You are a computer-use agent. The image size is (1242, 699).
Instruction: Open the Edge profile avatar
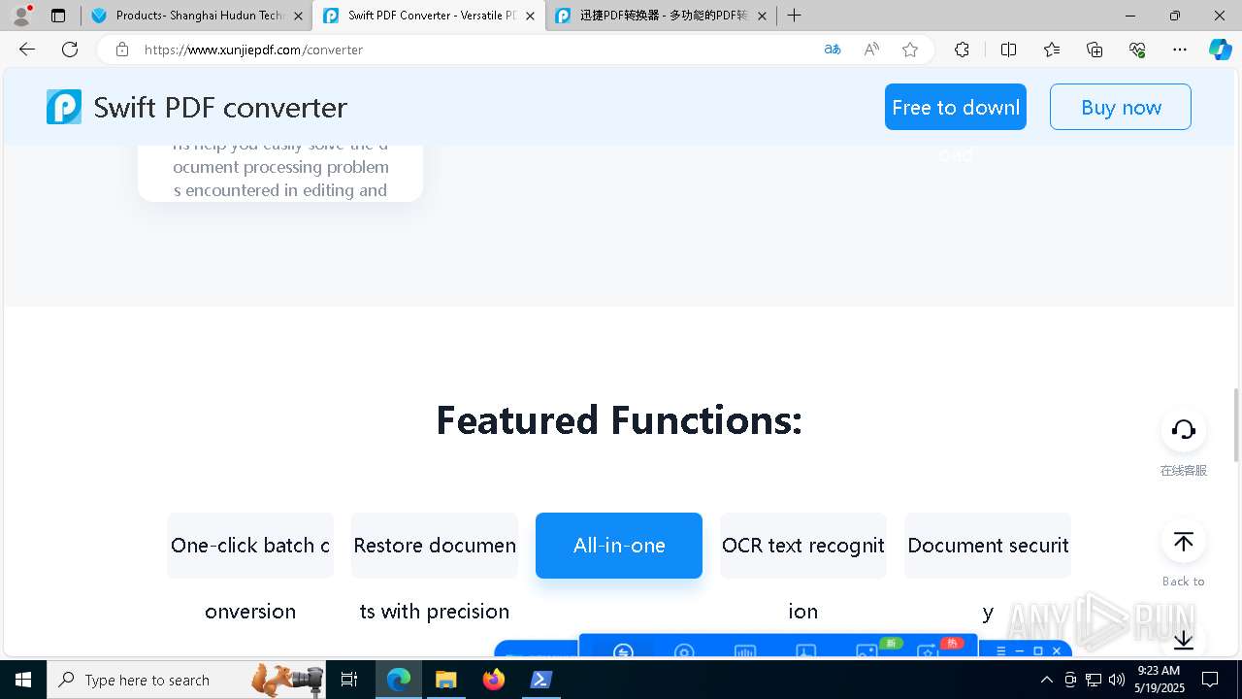[21, 16]
